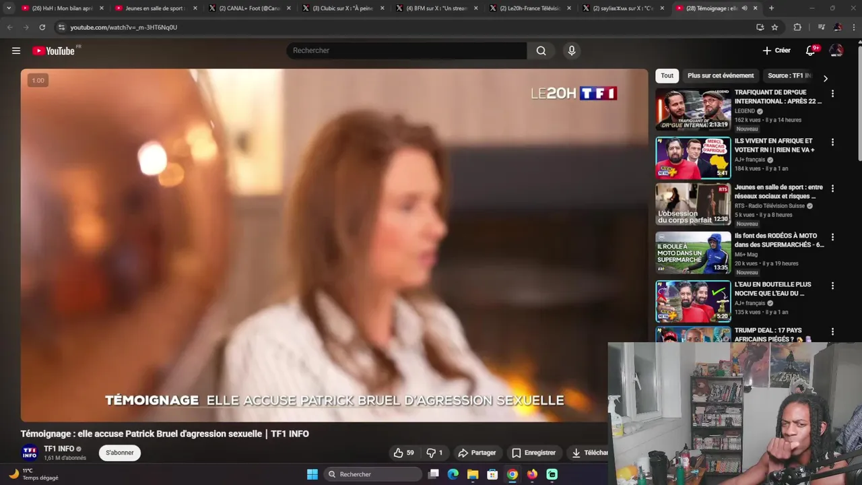Click the video player to pause
862x485 pixels.
tap(334, 245)
